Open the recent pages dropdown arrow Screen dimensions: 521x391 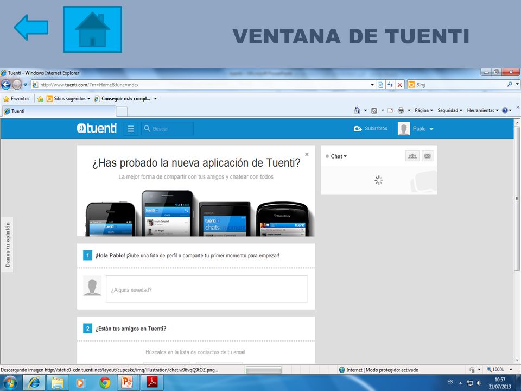point(26,85)
